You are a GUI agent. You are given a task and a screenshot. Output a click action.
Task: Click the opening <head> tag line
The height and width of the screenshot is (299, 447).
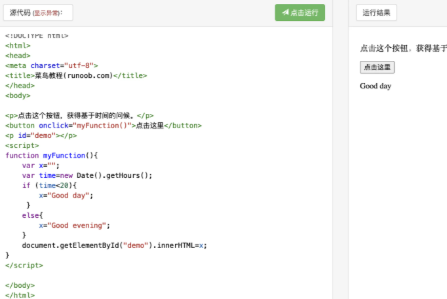[x=18, y=56]
